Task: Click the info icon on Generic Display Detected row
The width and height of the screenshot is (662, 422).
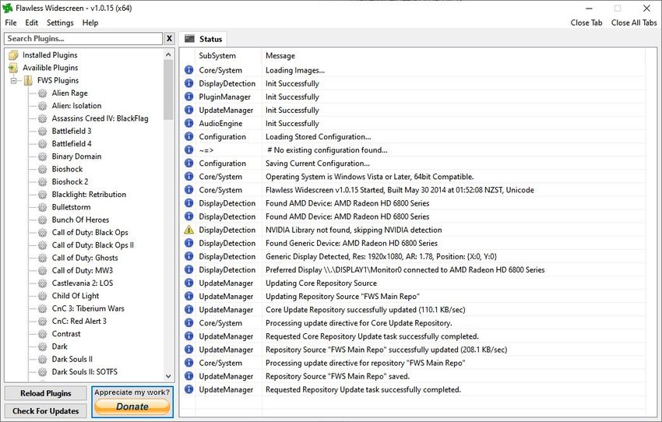Action: click(188, 256)
